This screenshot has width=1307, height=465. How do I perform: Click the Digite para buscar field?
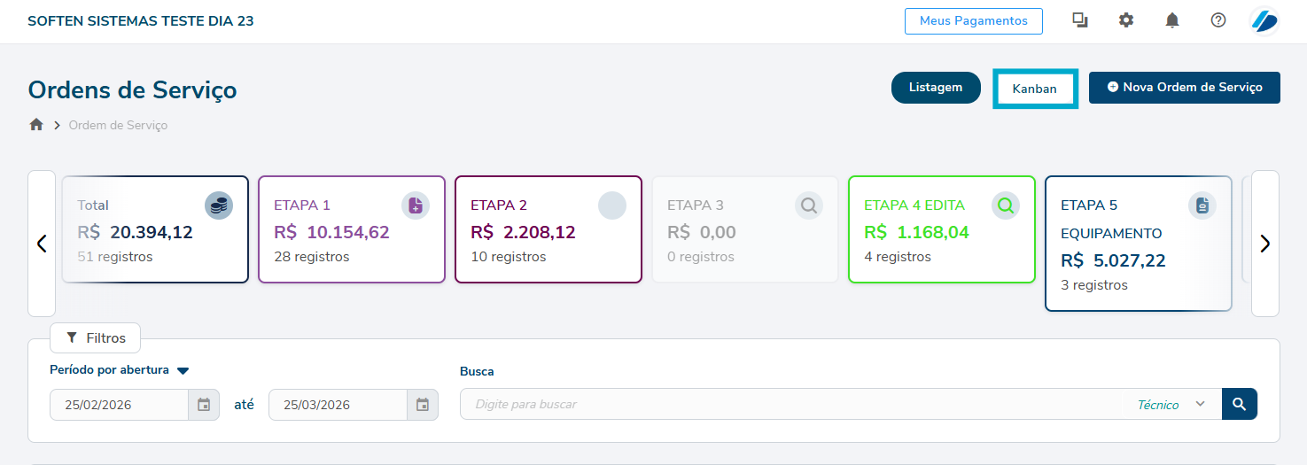pyautogui.click(x=789, y=405)
